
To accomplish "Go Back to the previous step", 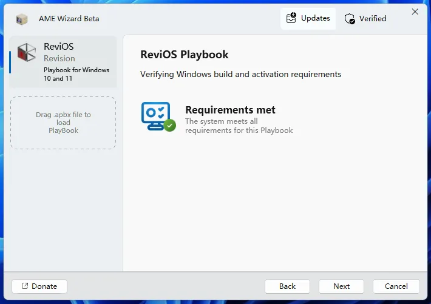I will [x=287, y=286].
